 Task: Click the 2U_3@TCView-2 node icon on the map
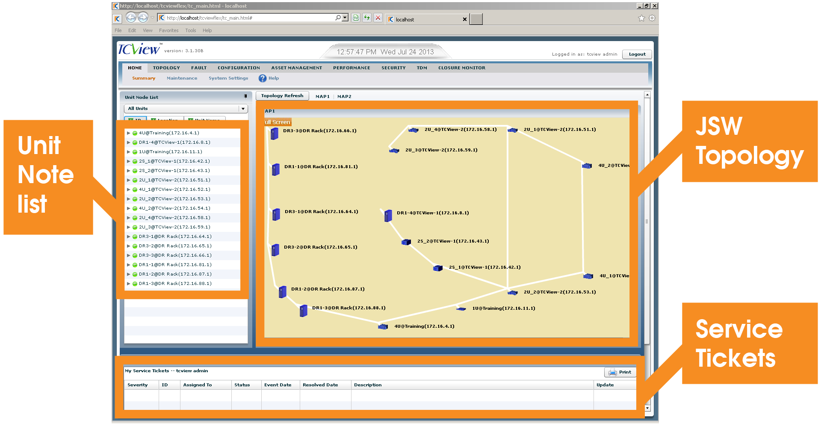pos(394,151)
